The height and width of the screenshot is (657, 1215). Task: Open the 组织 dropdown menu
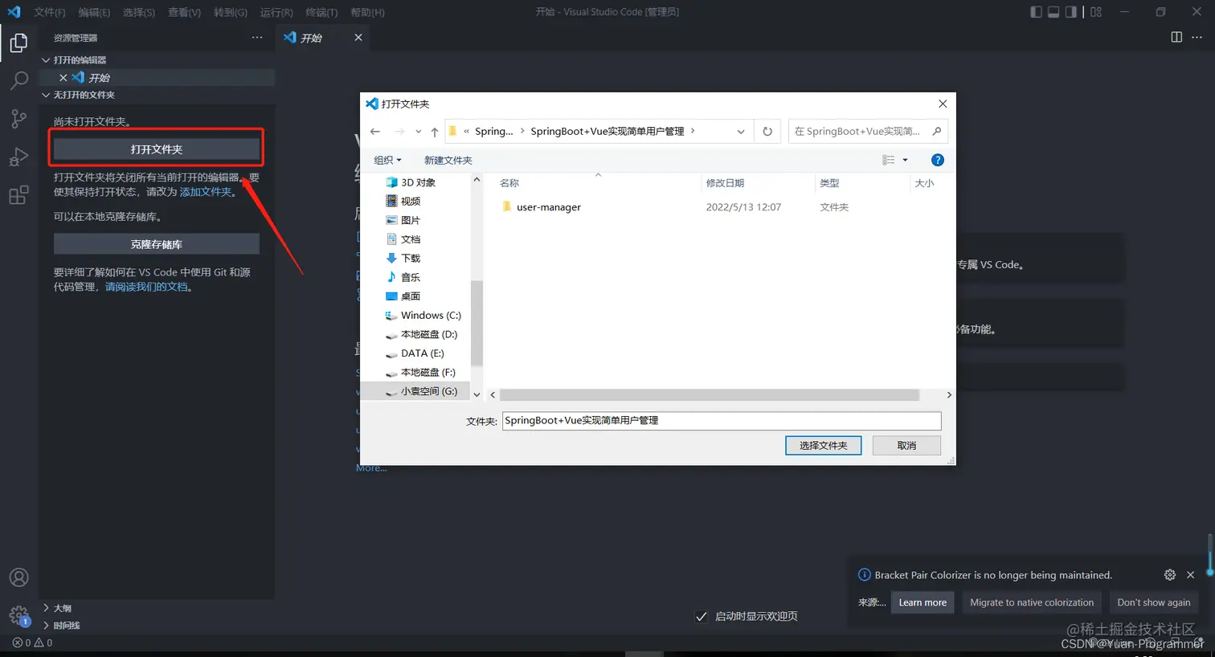point(387,160)
